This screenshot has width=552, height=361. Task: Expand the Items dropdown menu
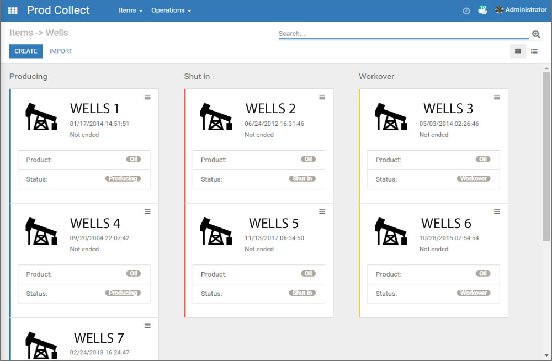[x=131, y=10]
